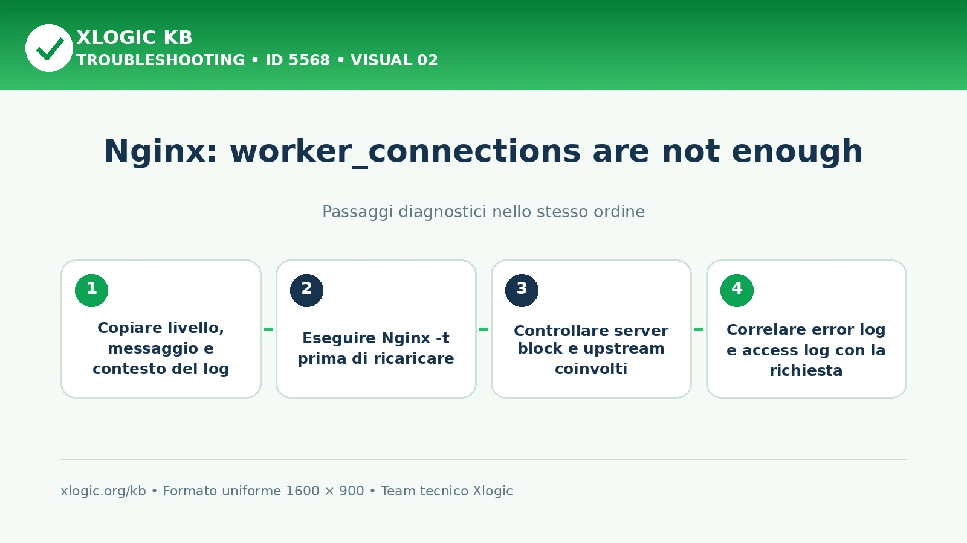Click the green step 1 number badge
967x543 pixels.
click(92, 290)
